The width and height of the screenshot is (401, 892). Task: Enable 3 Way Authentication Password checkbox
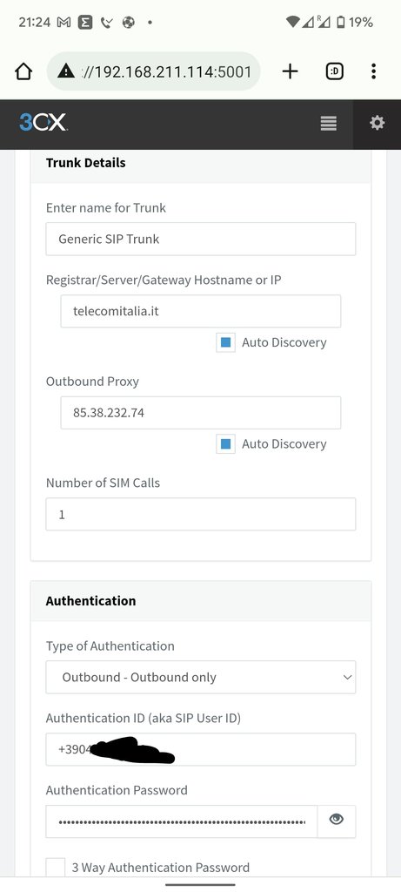tap(56, 867)
